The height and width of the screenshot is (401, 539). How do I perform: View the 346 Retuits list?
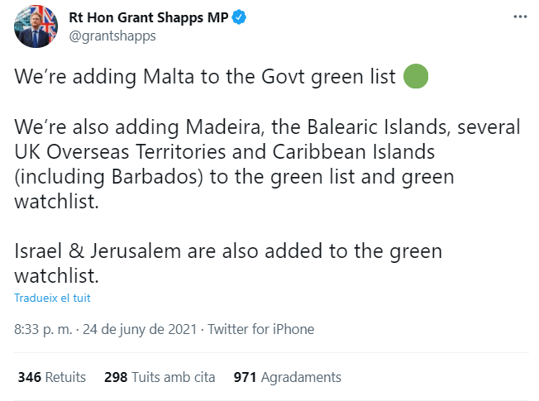point(52,377)
